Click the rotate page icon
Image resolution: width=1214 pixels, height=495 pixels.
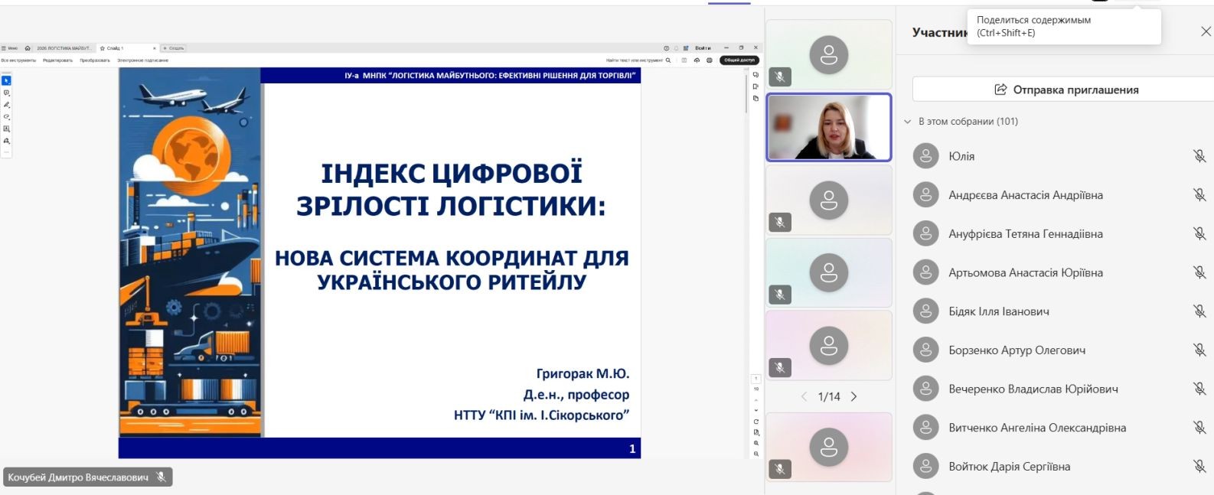[x=755, y=422]
